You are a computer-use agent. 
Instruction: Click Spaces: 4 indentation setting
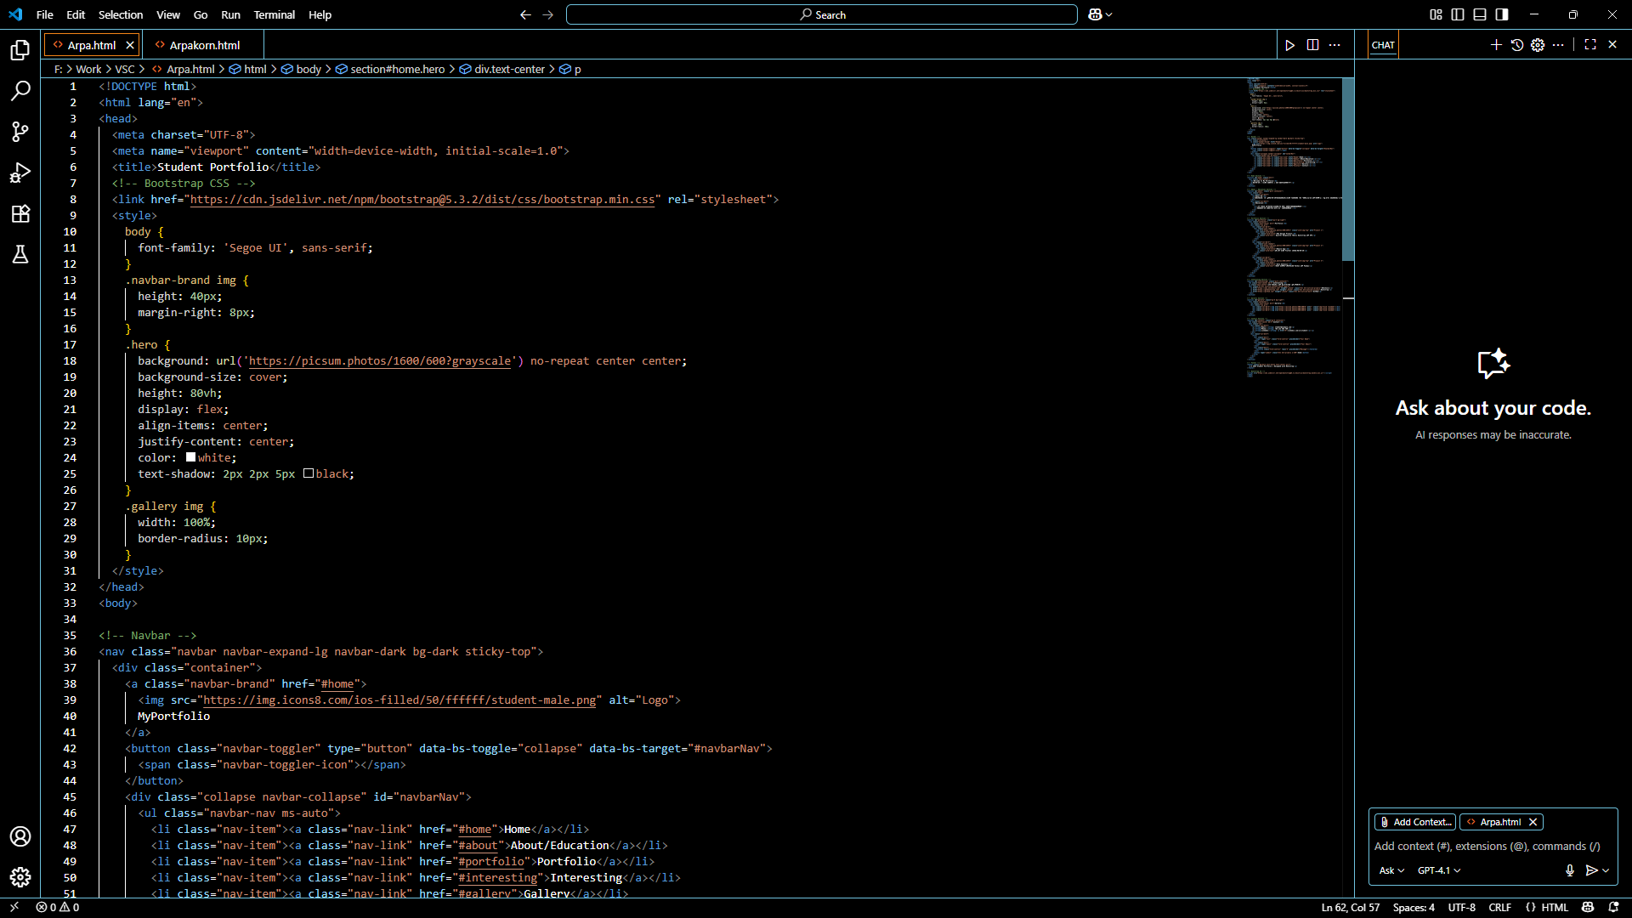[1414, 907]
